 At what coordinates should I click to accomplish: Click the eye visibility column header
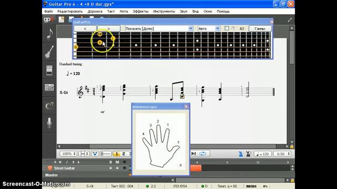[124, 162]
